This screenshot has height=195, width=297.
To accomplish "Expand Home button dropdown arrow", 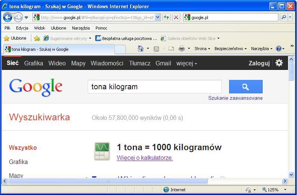I will pyautogui.click(x=148, y=49).
